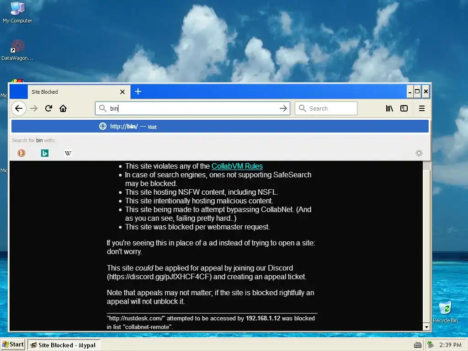
Task: Search bin with Bing icon
Action: pyautogui.click(x=45, y=153)
